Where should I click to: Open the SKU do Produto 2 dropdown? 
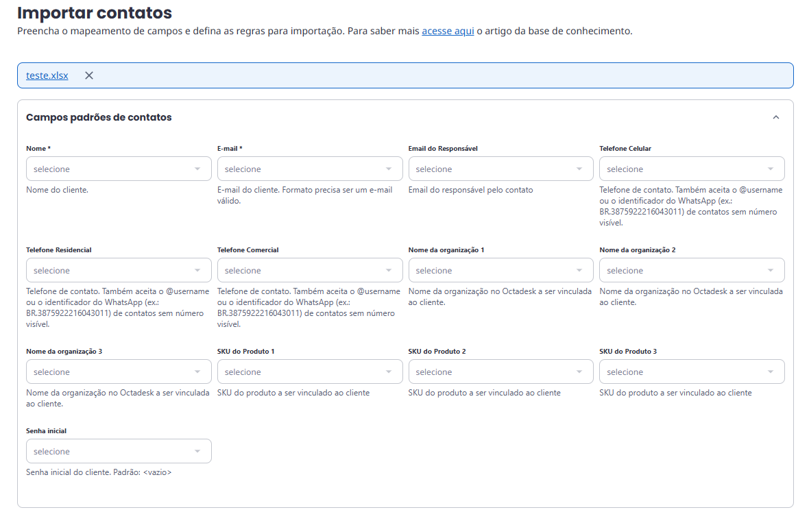click(x=501, y=372)
